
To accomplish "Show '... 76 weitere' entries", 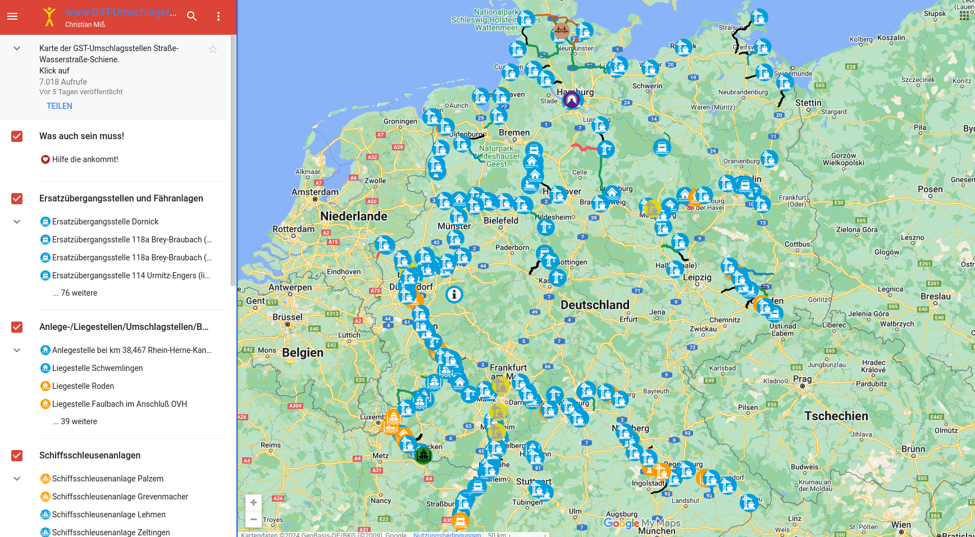I will click(75, 293).
